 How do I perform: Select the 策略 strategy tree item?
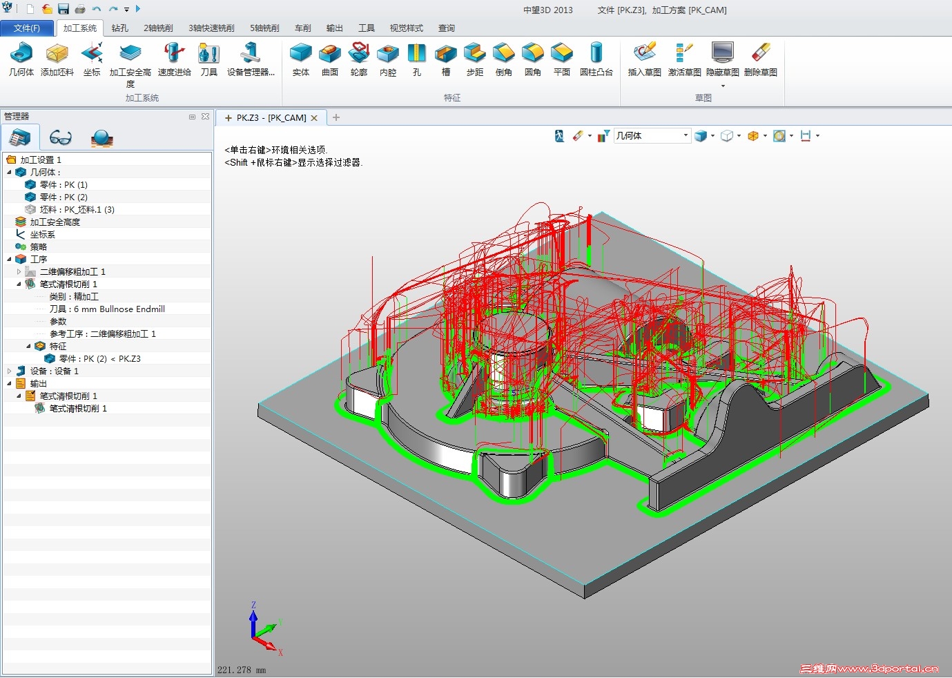(39, 246)
